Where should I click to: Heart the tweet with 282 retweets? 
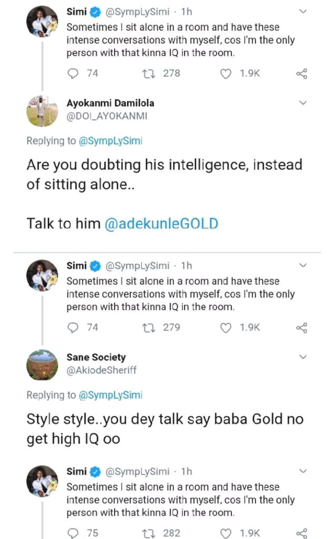(x=226, y=533)
